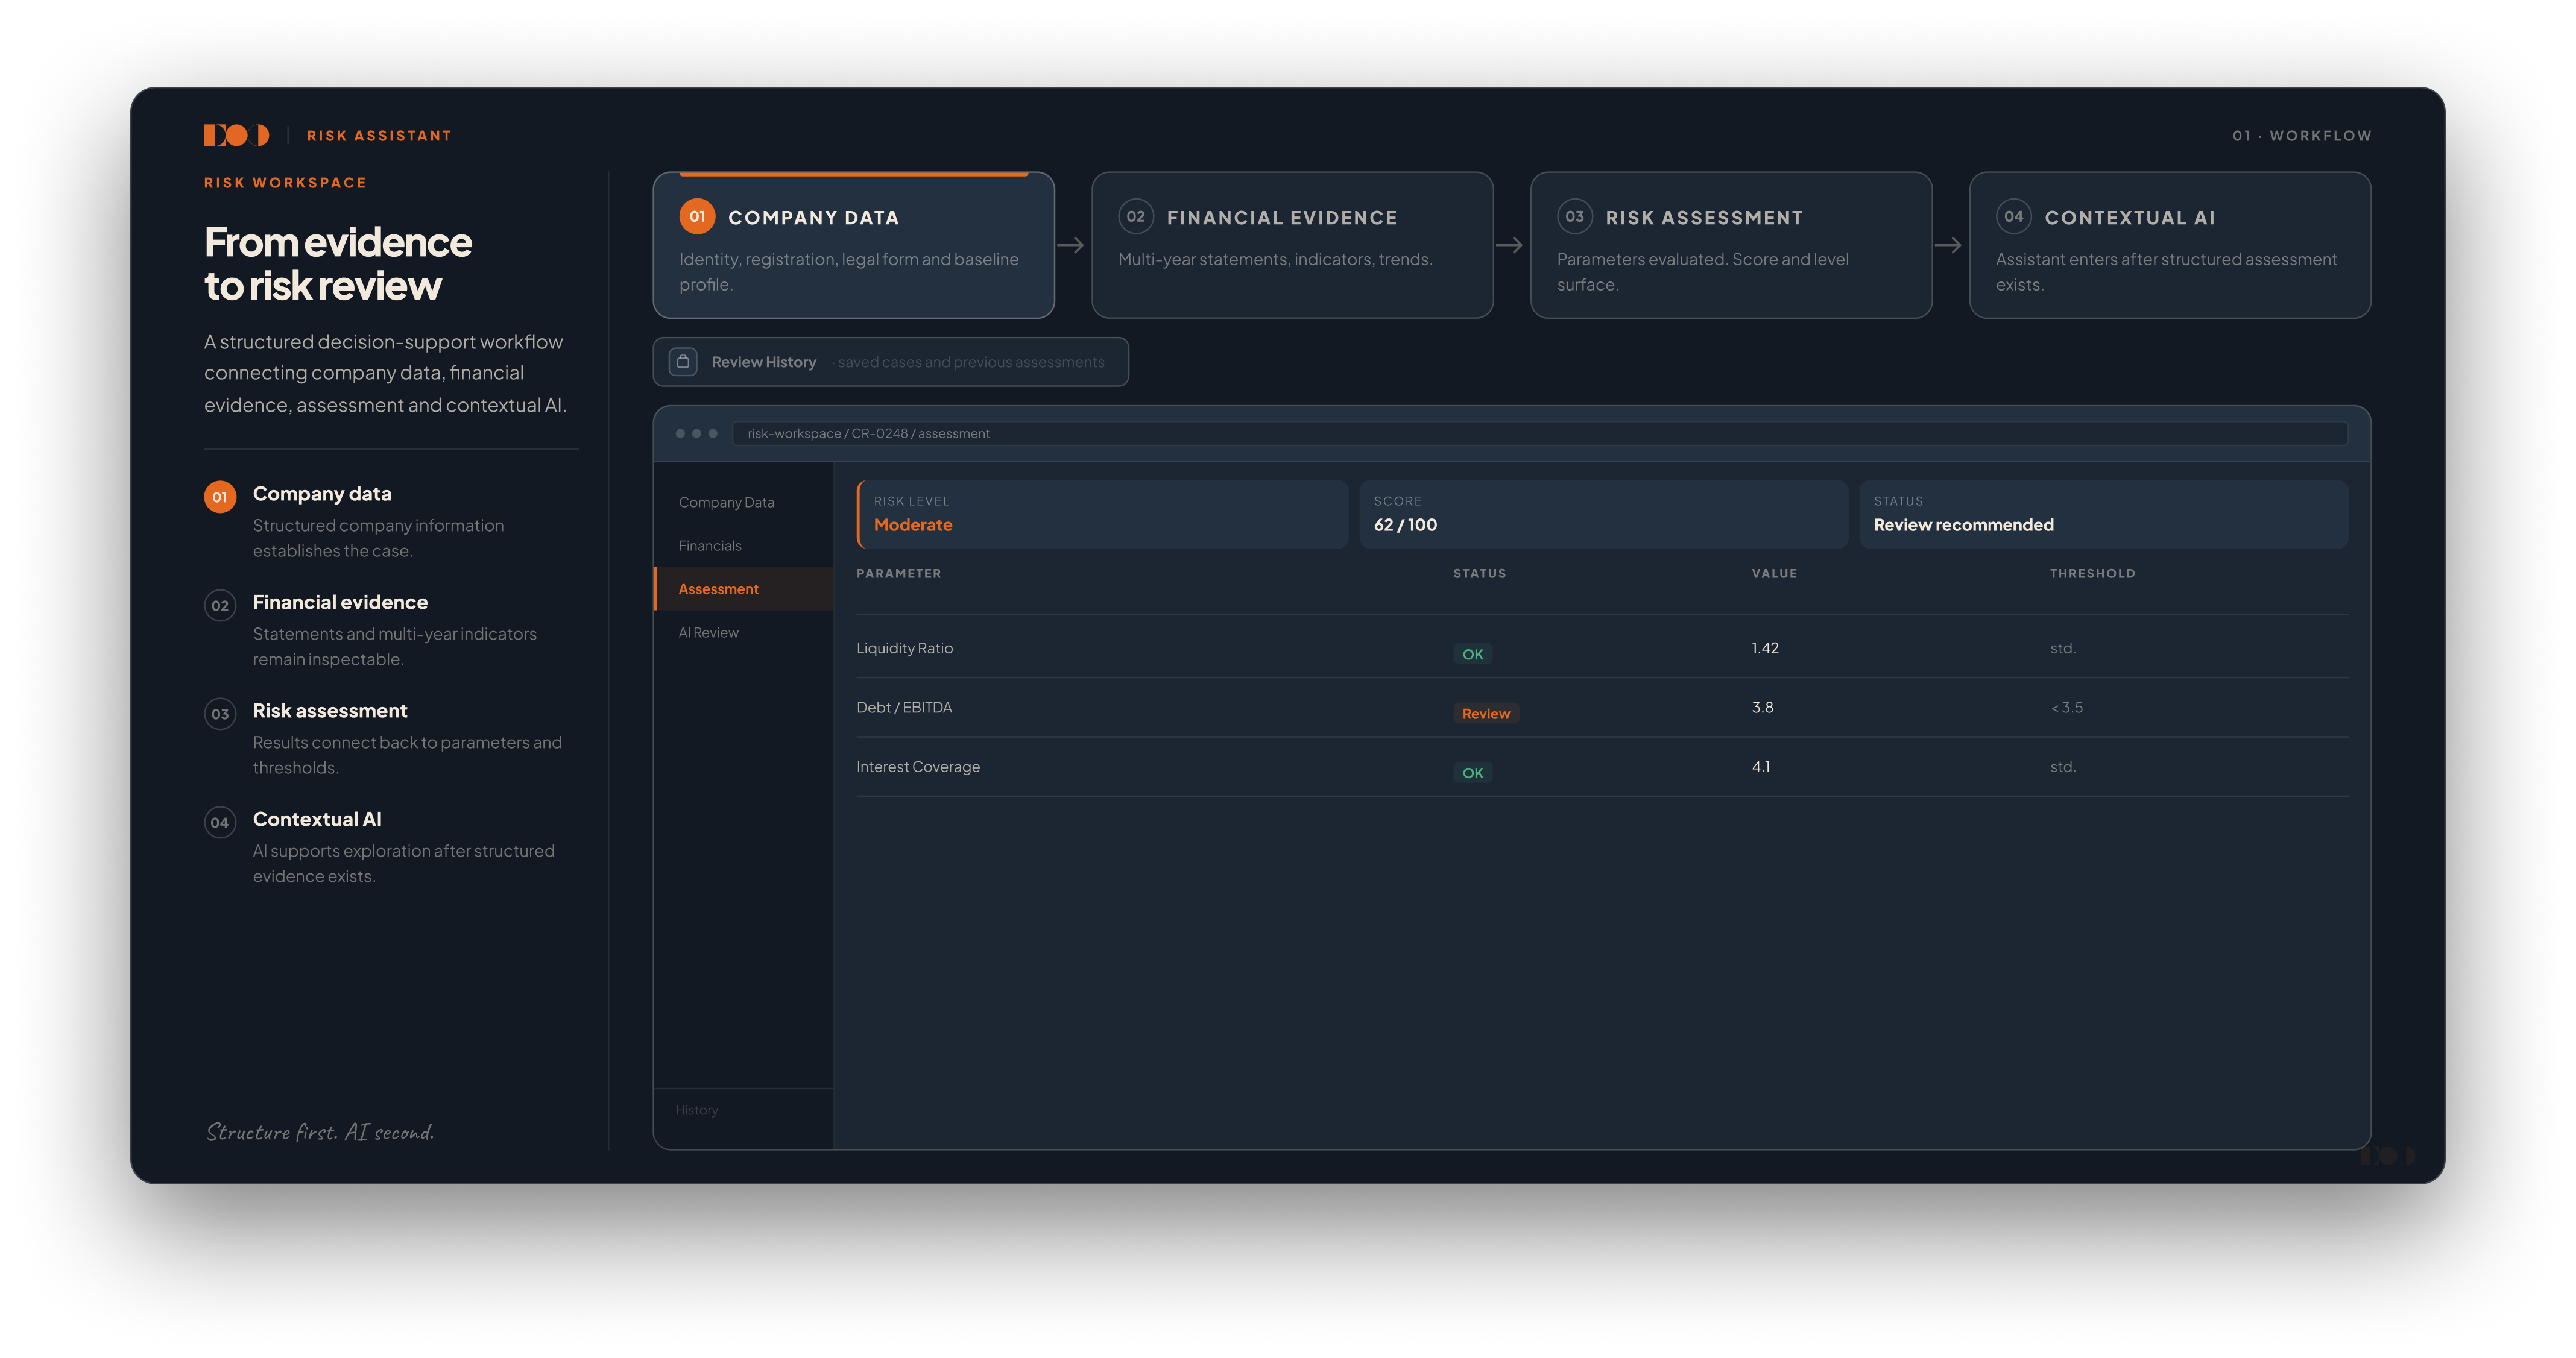This screenshot has height=1358, width=2576.
Task: Click the Risk Level Moderate summary card
Action: click(1103, 515)
